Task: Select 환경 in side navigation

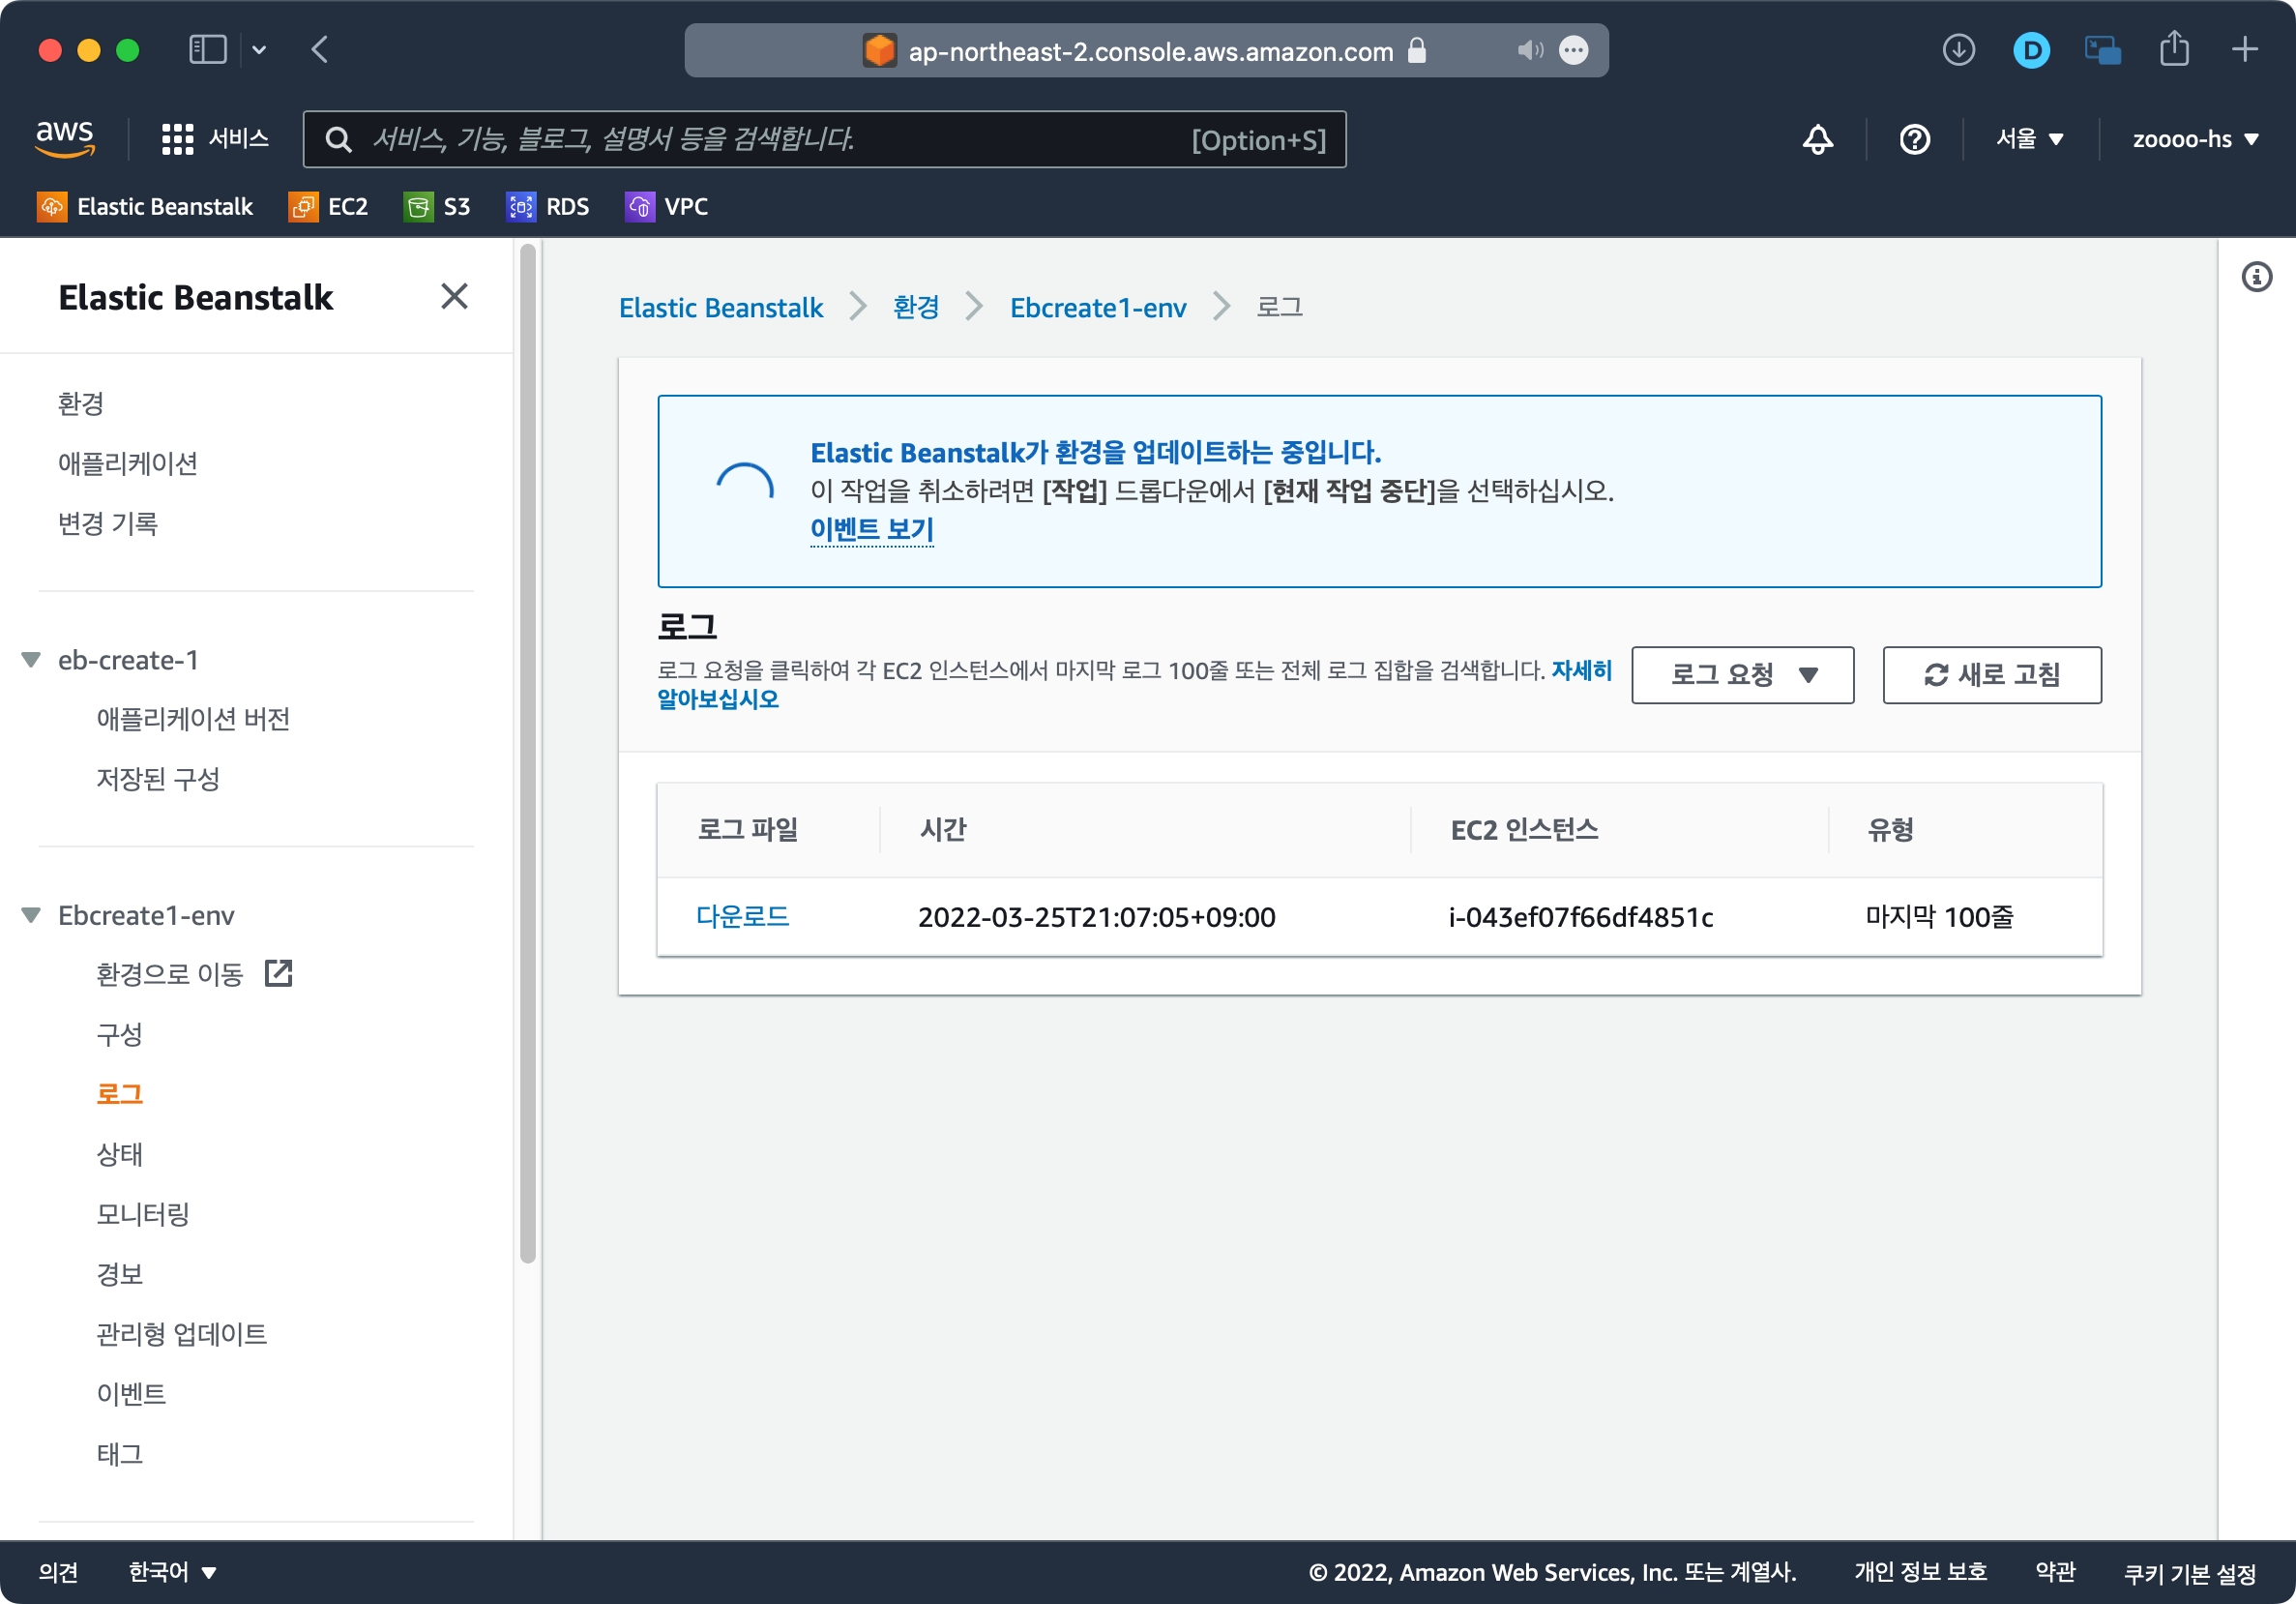Action: click(x=81, y=404)
